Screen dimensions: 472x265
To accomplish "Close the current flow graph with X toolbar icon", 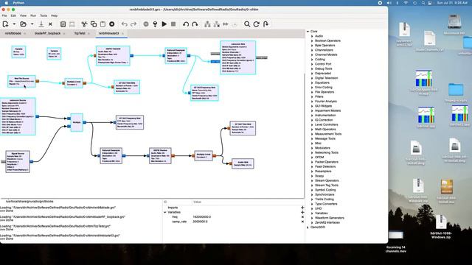I will (x=50, y=24).
